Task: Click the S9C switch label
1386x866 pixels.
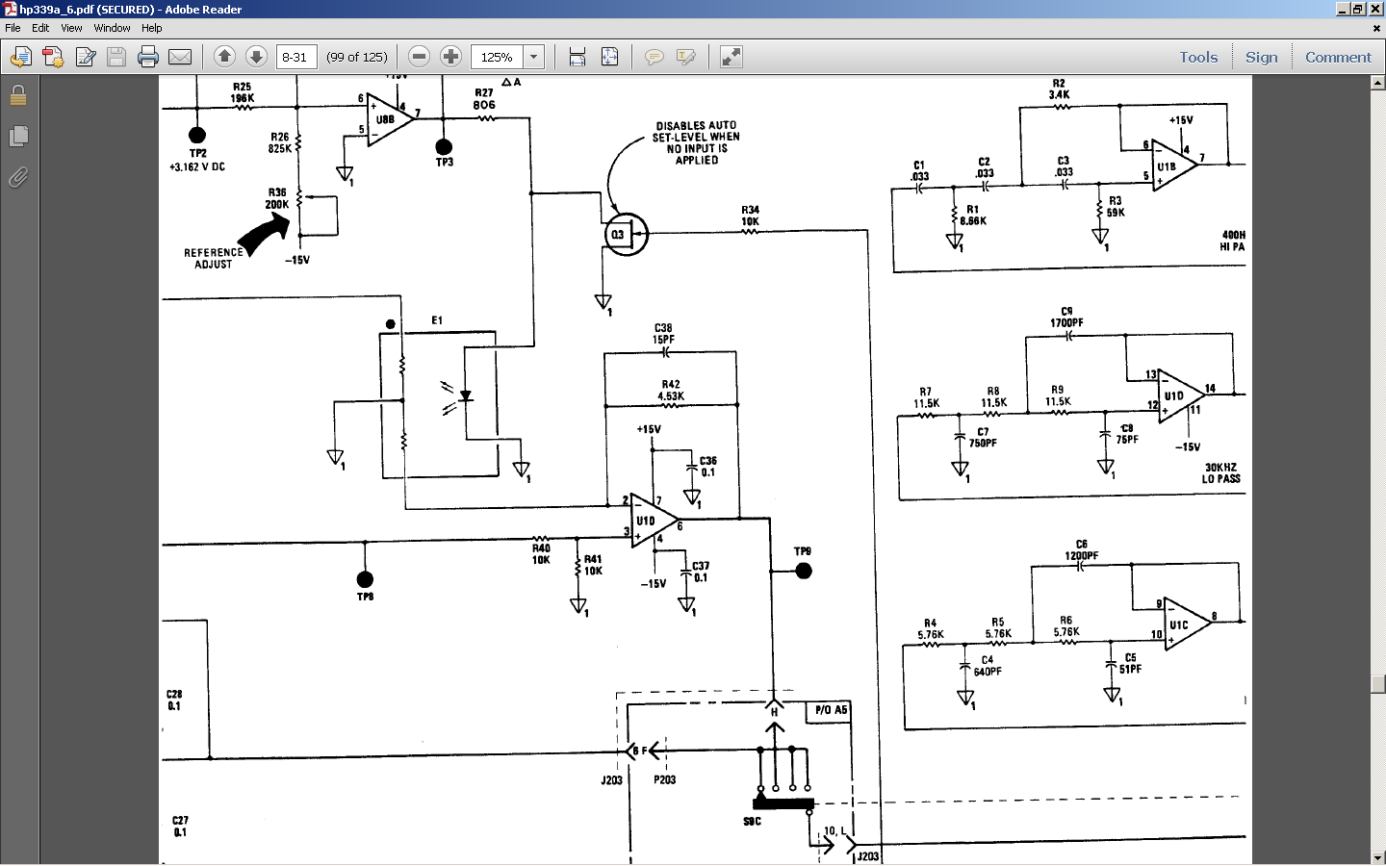Action: click(x=752, y=822)
